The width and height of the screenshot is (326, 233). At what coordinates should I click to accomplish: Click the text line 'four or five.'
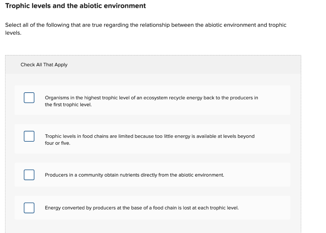(x=58, y=143)
